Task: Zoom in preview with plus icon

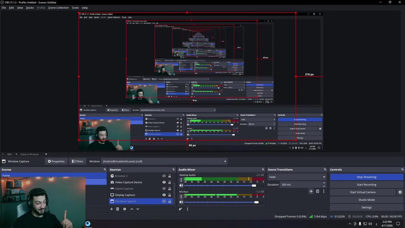Action: (16, 154)
